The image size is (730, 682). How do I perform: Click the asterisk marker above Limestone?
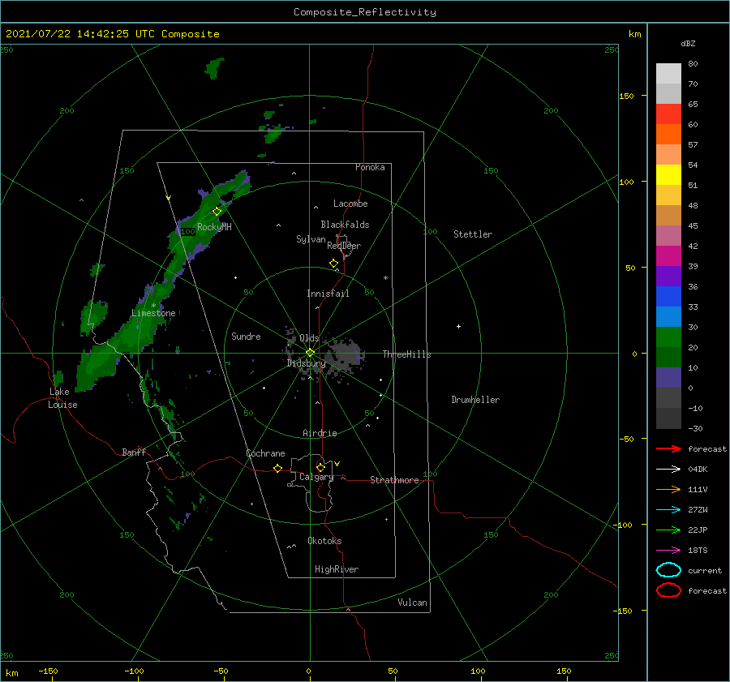[153, 306]
